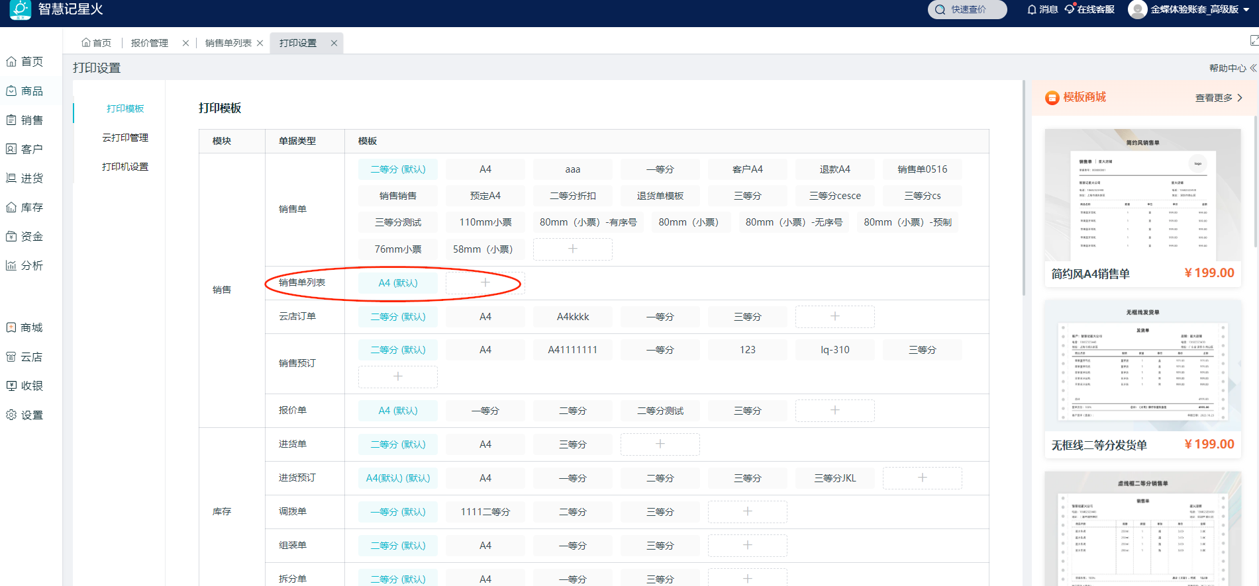1259x586 pixels.
Task: Go to 首页 in the sidebar
Action: (25, 62)
